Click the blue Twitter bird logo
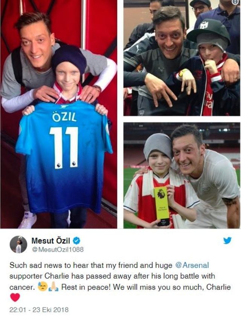The width and height of the screenshot is (241, 316). [x=227, y=241]
